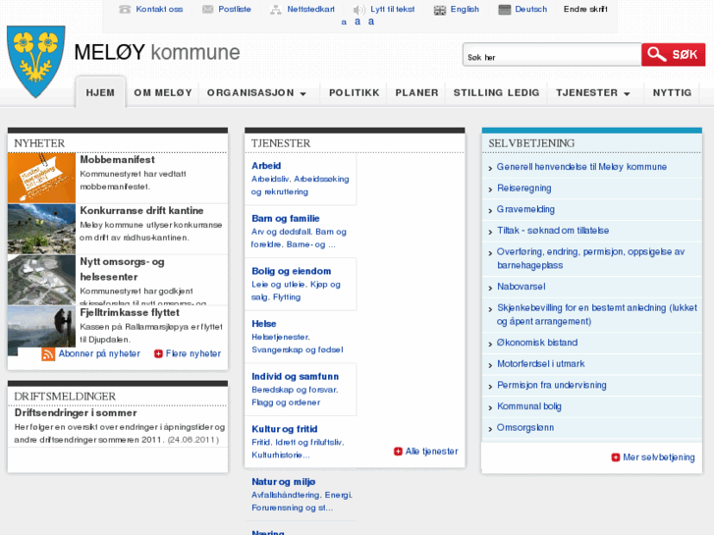Viewport: 714px width, 535px height.
Task: Open Permisjon fra undervisning link
Action: pyautogui.click(x=551, y=385)
